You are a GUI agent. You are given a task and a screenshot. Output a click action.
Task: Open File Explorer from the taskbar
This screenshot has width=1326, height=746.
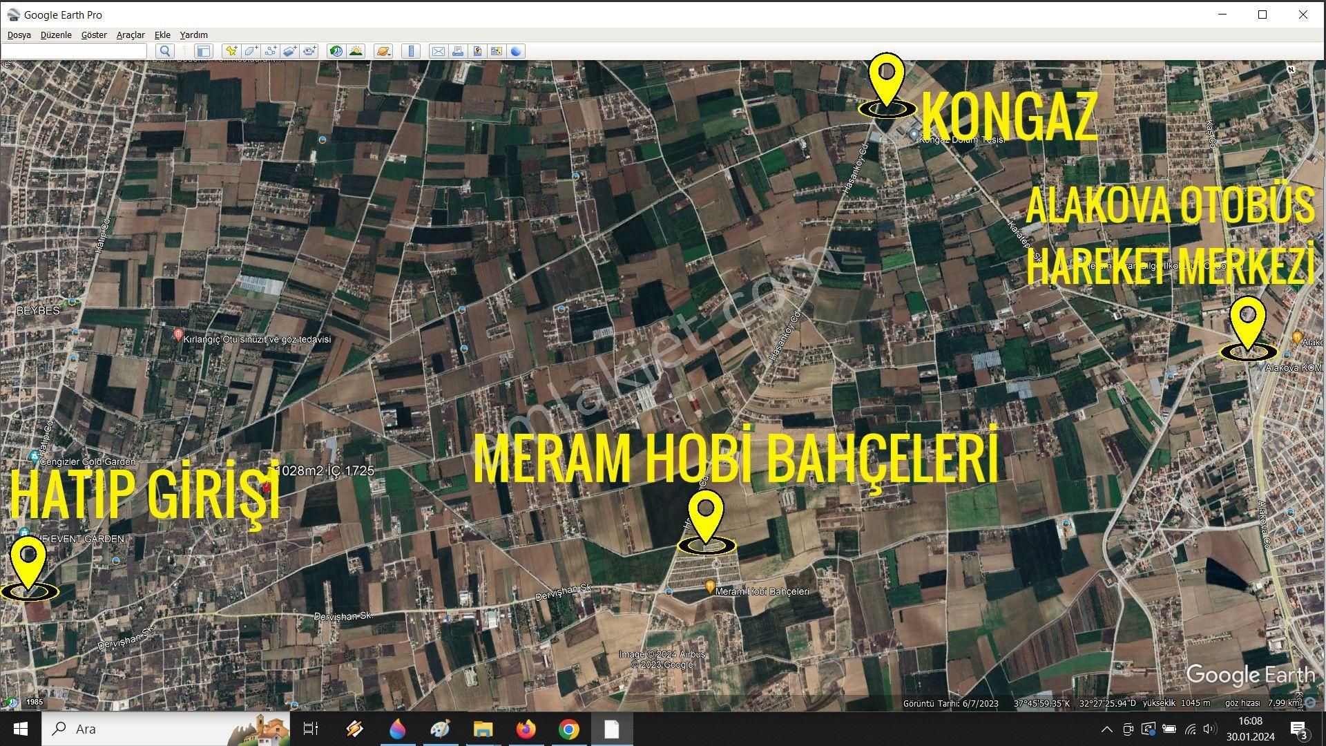483,729
